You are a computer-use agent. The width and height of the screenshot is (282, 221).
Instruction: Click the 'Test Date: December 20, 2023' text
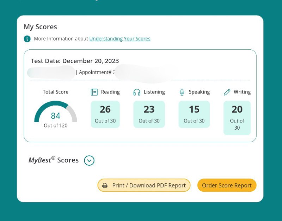(75, 61)
